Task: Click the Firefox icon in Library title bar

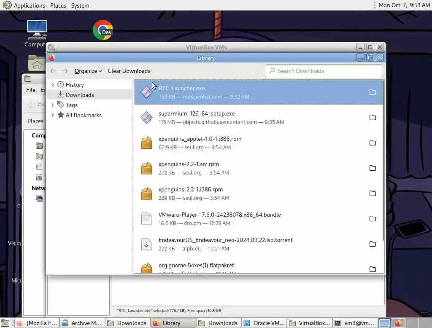Action: tap(52, 58)
